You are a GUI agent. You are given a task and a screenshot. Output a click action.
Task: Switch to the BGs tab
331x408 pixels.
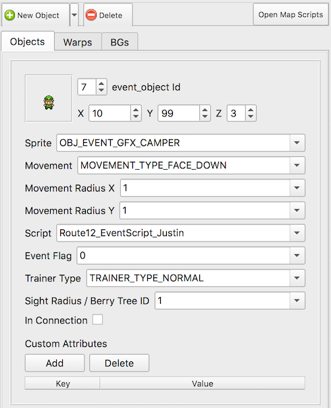(x=120, y=42)
